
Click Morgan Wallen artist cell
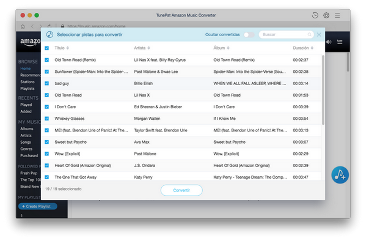[147, 119]
